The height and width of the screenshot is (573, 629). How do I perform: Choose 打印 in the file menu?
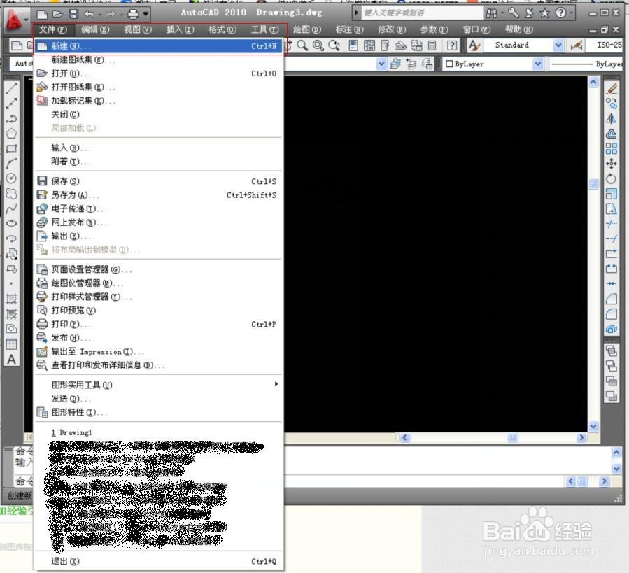(158, 324)
